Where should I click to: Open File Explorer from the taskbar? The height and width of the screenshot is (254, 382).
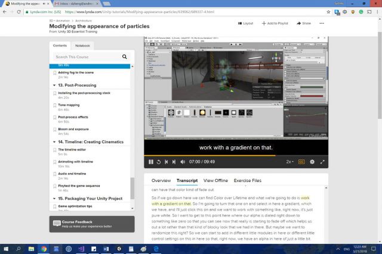(x=31, y=249)
